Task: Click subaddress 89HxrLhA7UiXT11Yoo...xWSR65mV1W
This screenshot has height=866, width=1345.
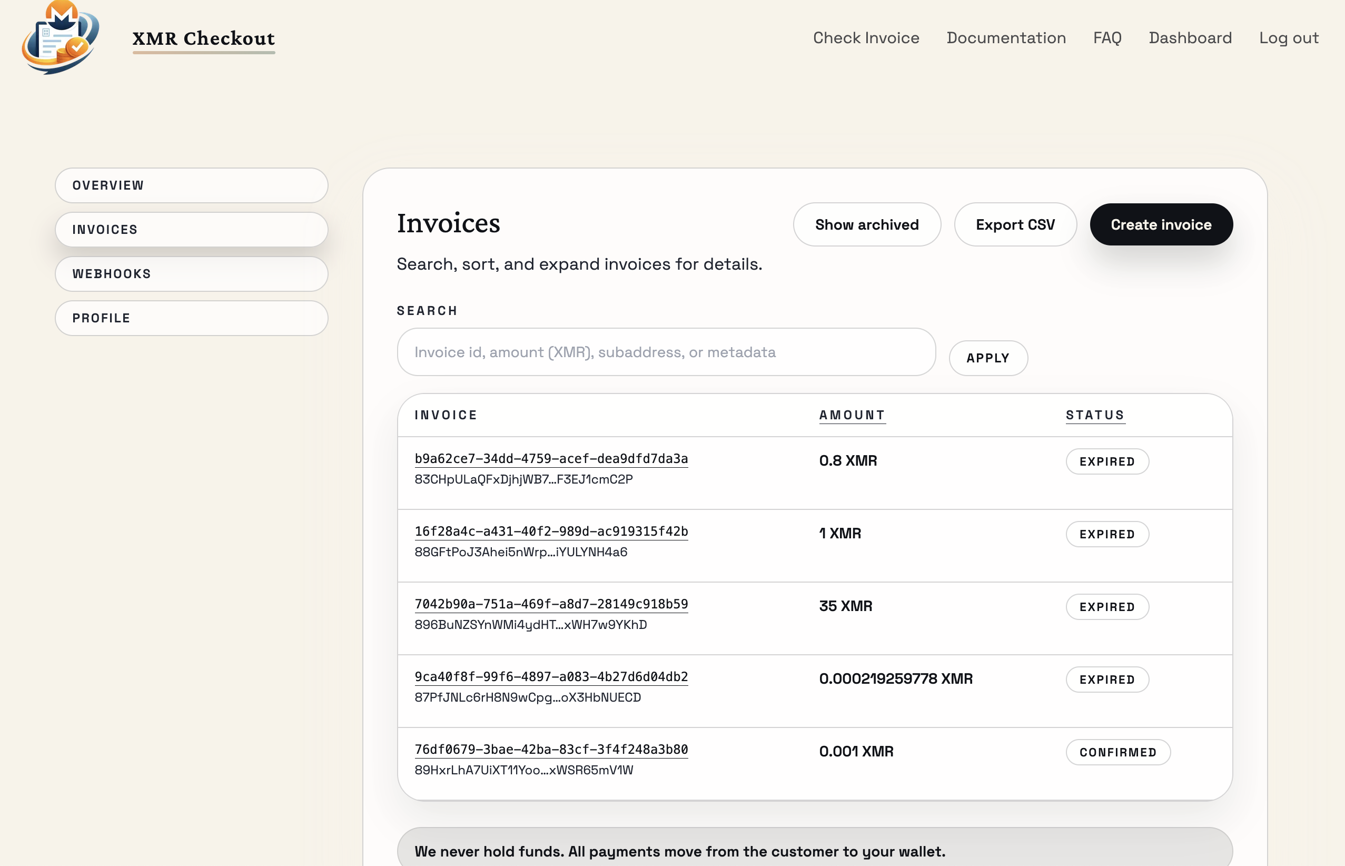Action: click(524, 770)
